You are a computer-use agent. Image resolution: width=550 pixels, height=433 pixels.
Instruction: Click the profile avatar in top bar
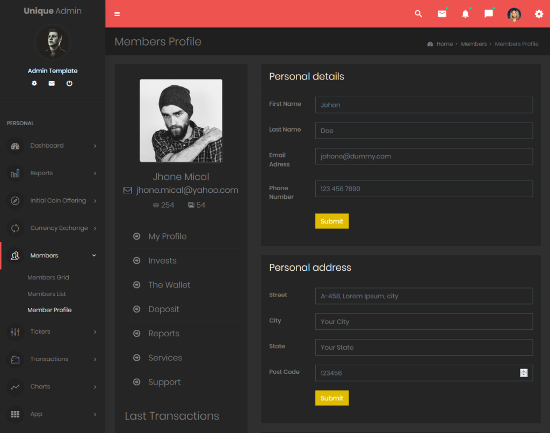pos(514,13)
